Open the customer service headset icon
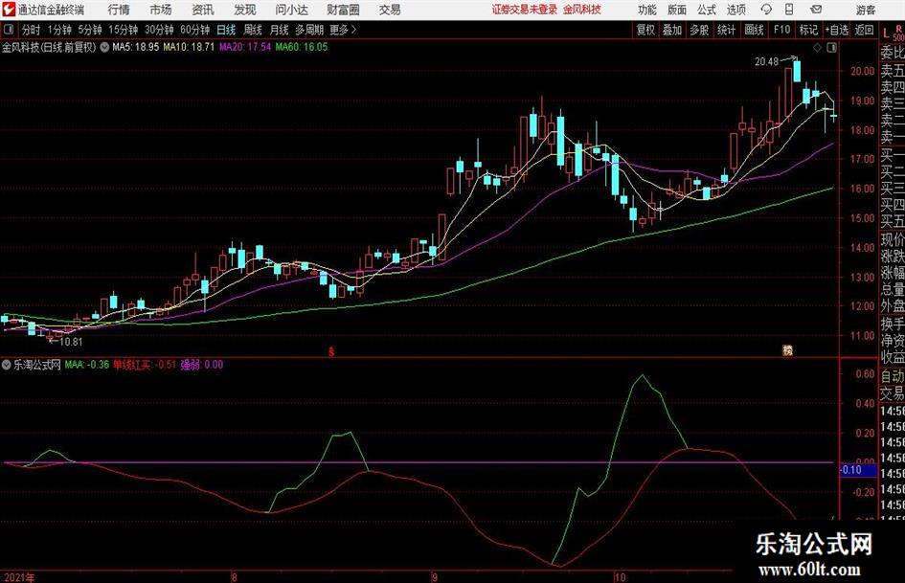 766,10
